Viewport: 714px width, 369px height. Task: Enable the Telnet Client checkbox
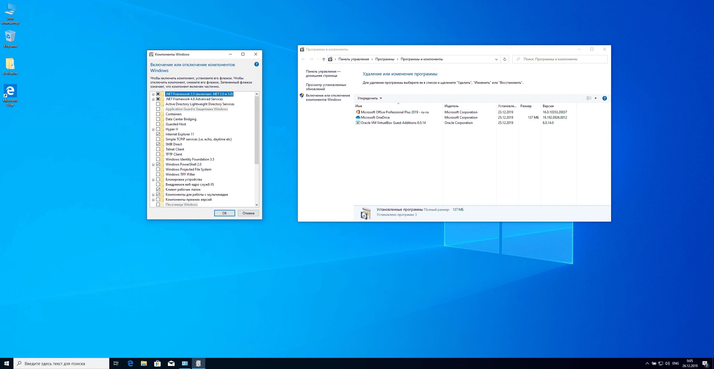[x=158, y=149]
